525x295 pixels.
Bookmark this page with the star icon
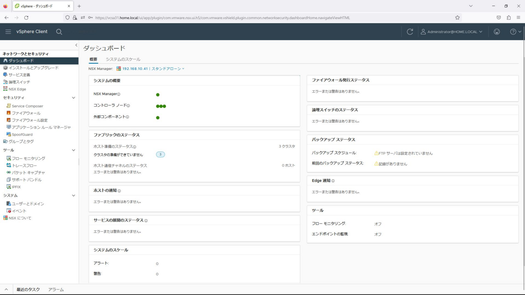click(457, 17)
